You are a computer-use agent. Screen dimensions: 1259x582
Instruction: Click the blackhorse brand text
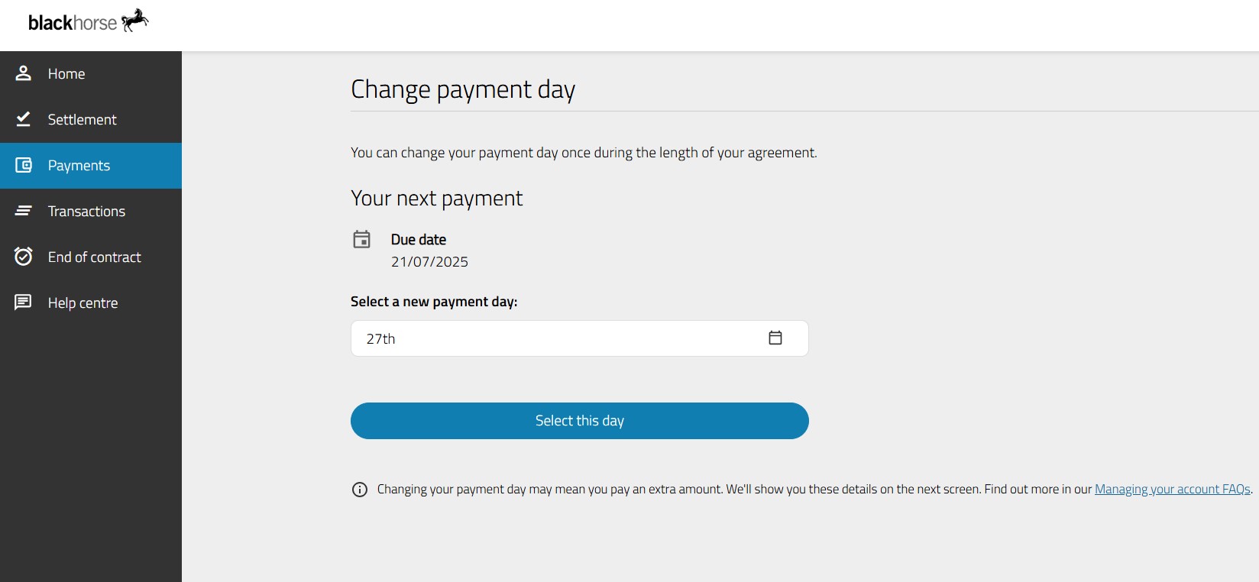point(73,23)
